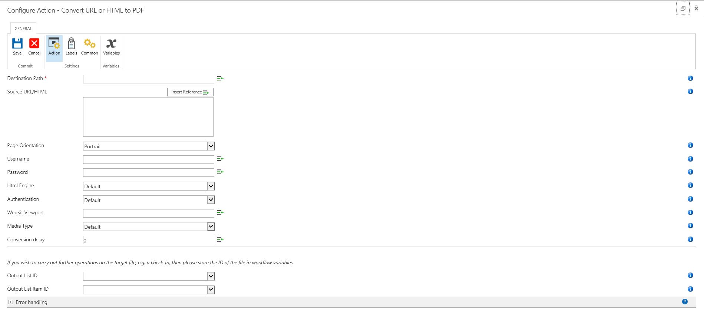Viewport: 704px width, 324px height.
Task: Open help icon on Error handling row
Action: click(685, 302)
